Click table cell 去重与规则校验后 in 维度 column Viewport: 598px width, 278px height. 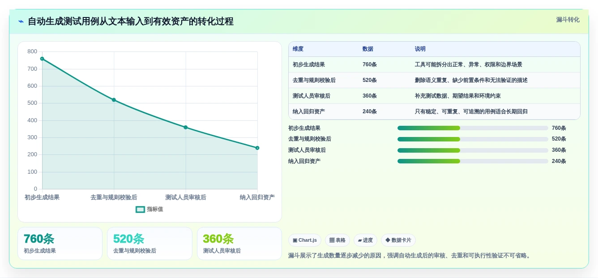[314, 80]
